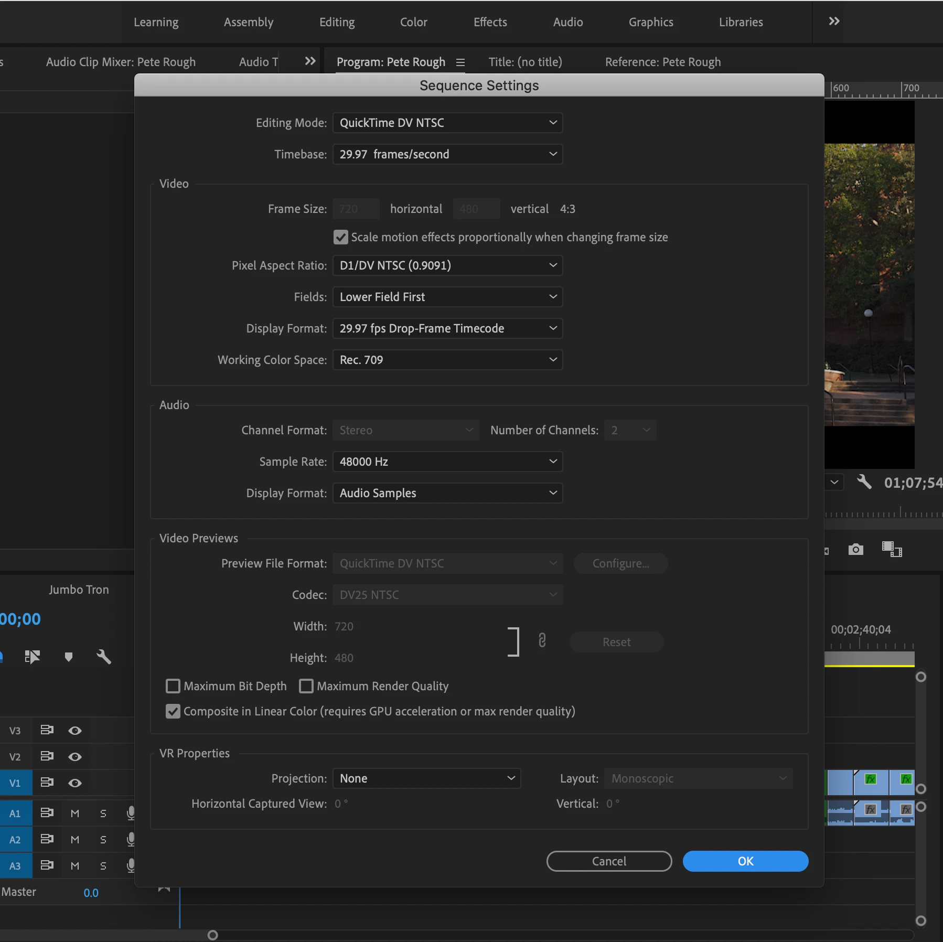Click voice-over record microphone on A3
The height and width of the screenshot is (942, 943).
[x=131, y=865]
